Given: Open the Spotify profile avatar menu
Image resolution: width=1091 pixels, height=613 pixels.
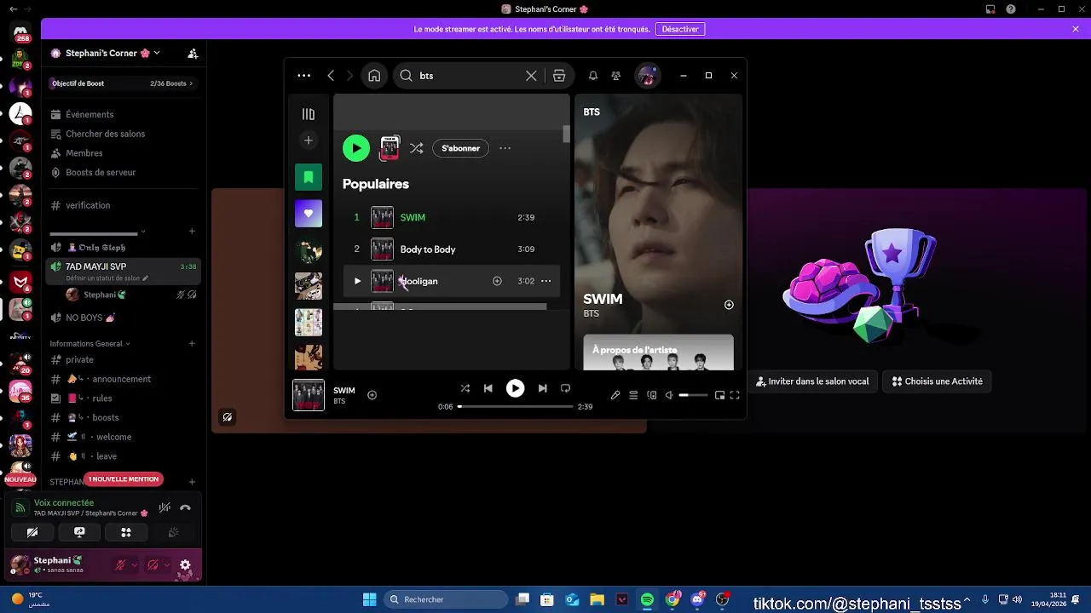Looking at the screenshot, I should click(x=648, y=76).
